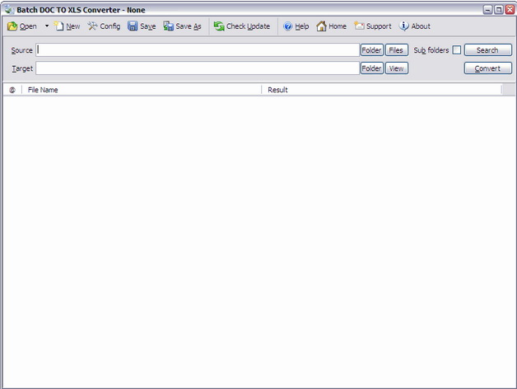Open Config settings in the toolbar
Image resolution: width=517 pixels, height=389 pixels.
pos(104,26)
